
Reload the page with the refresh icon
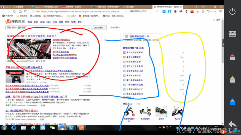(15, 11)
